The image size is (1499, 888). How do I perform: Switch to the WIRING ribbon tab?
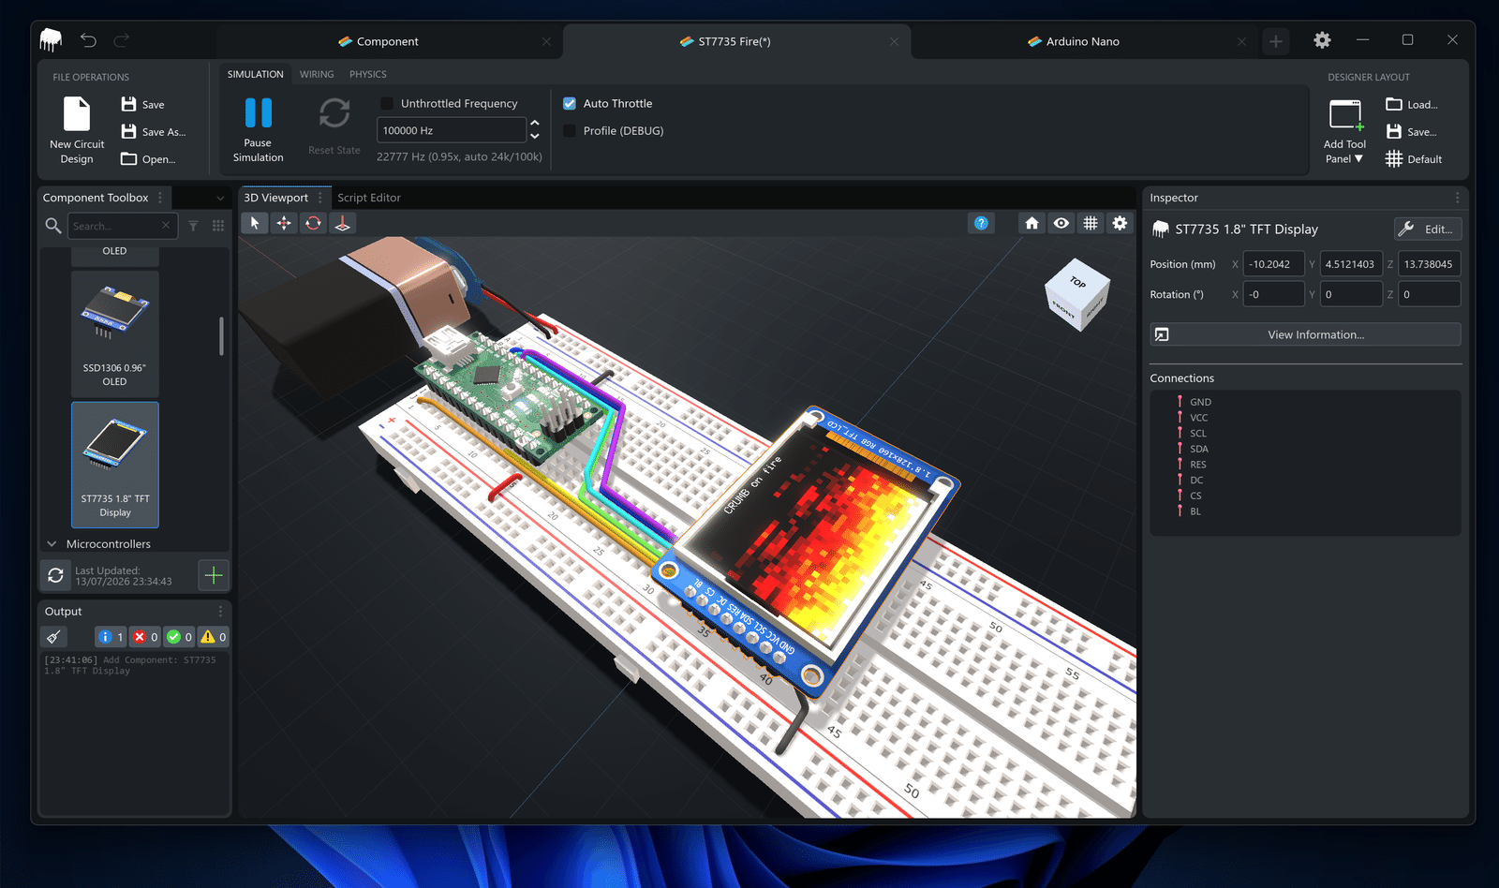[x=317, y=74]
